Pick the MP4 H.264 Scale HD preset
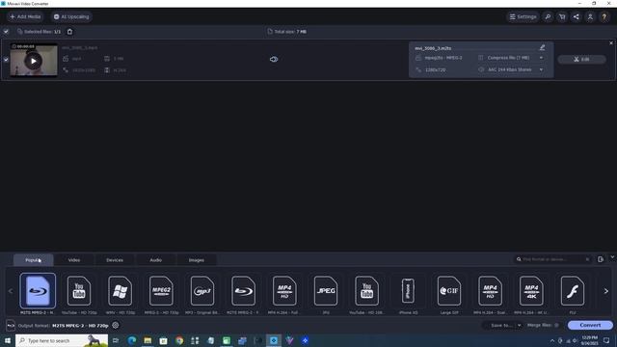Viewport: 617px width, 347px height. pyautogui.click(x=491, y=291)
